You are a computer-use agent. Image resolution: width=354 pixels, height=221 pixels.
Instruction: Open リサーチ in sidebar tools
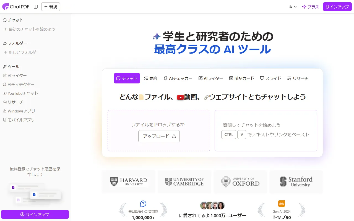[x=13, y=102]
